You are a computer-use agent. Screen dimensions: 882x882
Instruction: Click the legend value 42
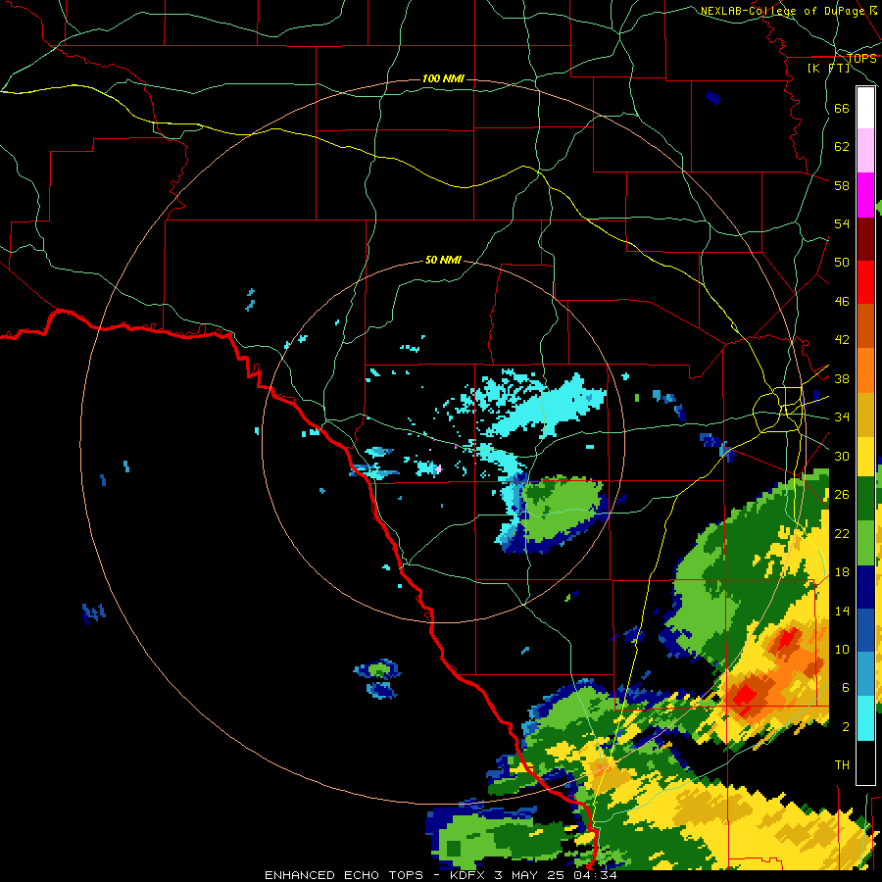[842, 340]
